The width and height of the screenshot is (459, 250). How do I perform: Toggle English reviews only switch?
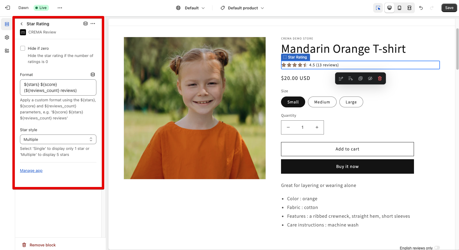click(x=437, y=248)
